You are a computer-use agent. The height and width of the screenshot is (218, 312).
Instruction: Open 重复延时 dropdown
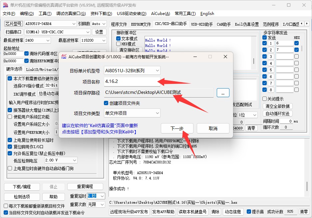point(96,196)
